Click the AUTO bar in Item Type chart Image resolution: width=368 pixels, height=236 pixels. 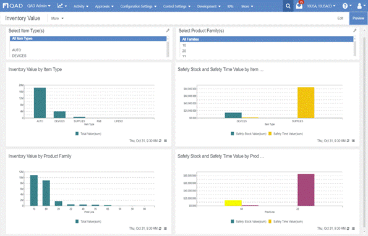(40, 103)
